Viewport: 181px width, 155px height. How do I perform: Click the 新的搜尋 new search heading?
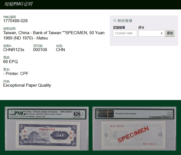(125, 21)
